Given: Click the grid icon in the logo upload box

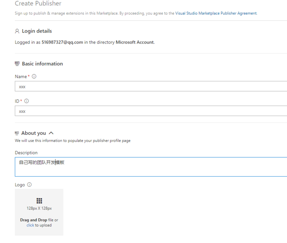Looking at the screenshot, I should point(39,201).
